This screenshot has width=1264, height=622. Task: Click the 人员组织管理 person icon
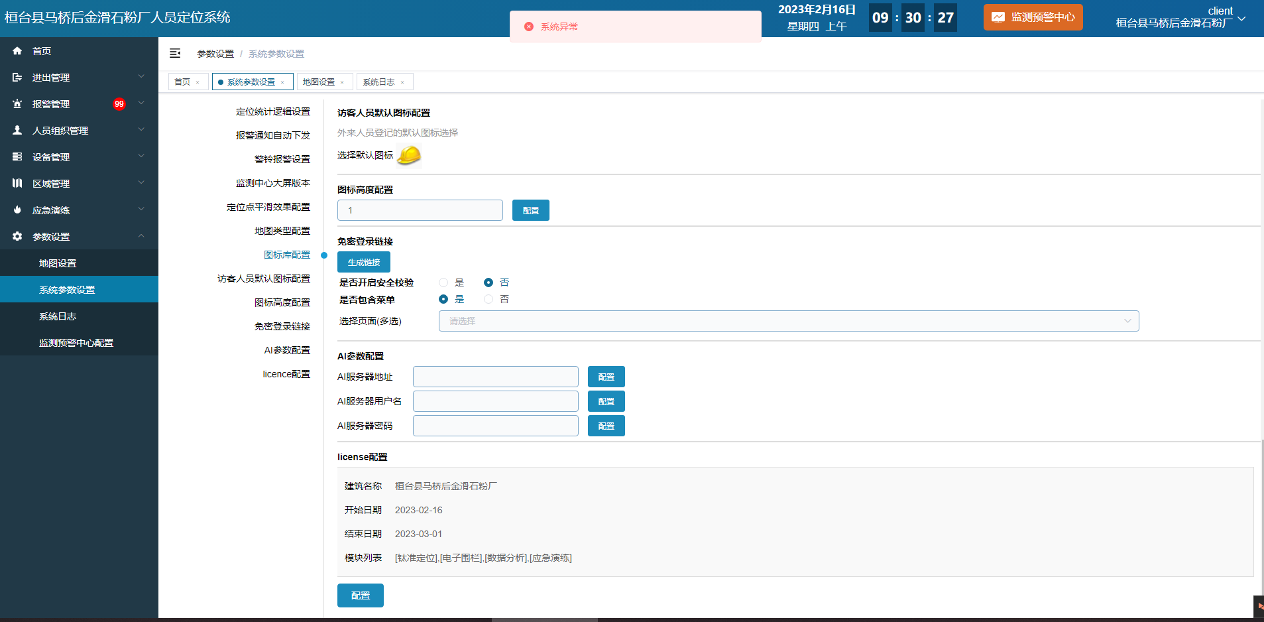point(17,131)
